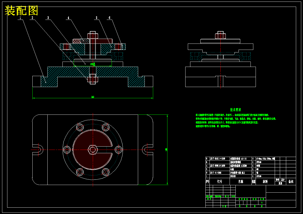303x214 pixels.
Task: Click the vertical 140 height dimension text
Action: click(166, 149)
